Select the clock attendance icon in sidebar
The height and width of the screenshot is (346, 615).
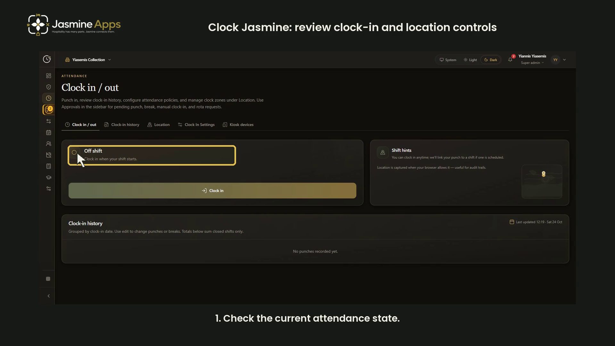(x=48, y=98)
